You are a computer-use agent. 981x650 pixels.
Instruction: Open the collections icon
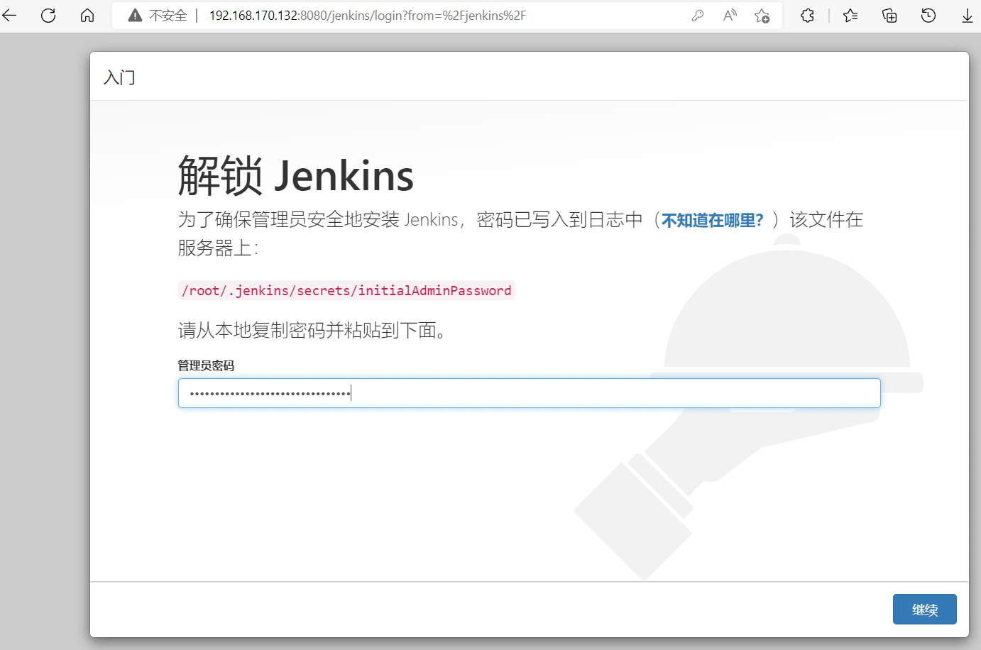pos(889,16)
